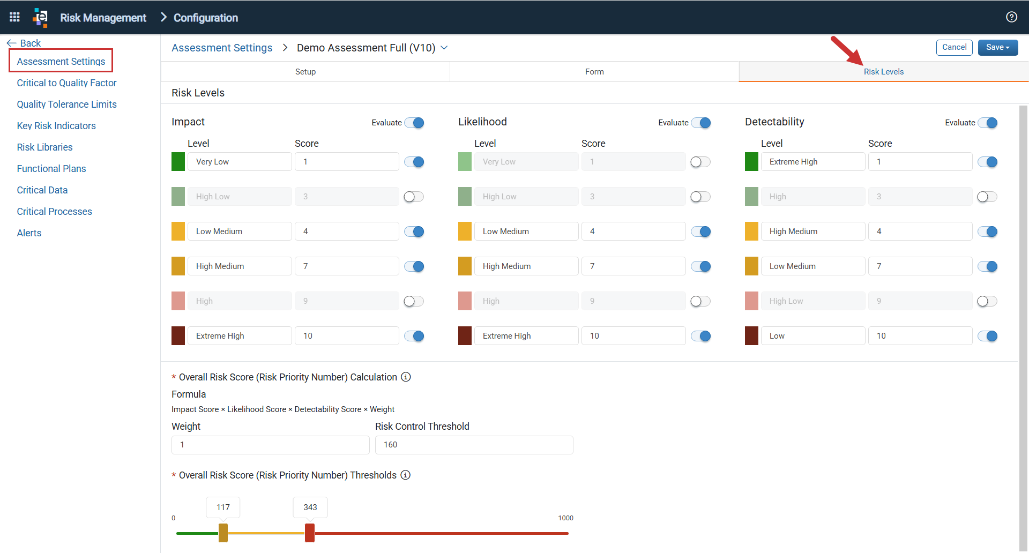Viewport: 1029px width, 553px height.
Task: Open Critical to Quality Factor page
Action: click(66, 83)
